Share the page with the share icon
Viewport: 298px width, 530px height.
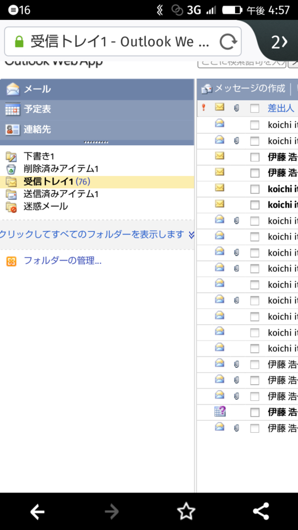[261, 511]
